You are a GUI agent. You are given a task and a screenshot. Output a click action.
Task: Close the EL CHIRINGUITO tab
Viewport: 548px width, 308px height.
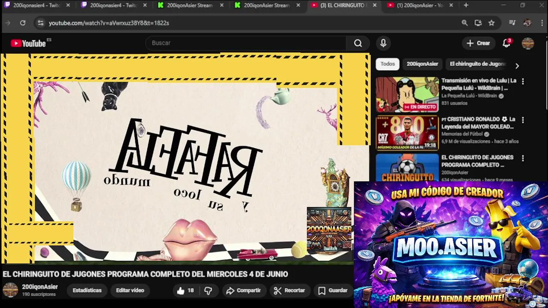[x=375, y=5]
